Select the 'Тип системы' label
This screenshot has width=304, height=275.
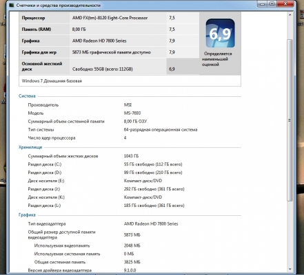pos(41,130)
